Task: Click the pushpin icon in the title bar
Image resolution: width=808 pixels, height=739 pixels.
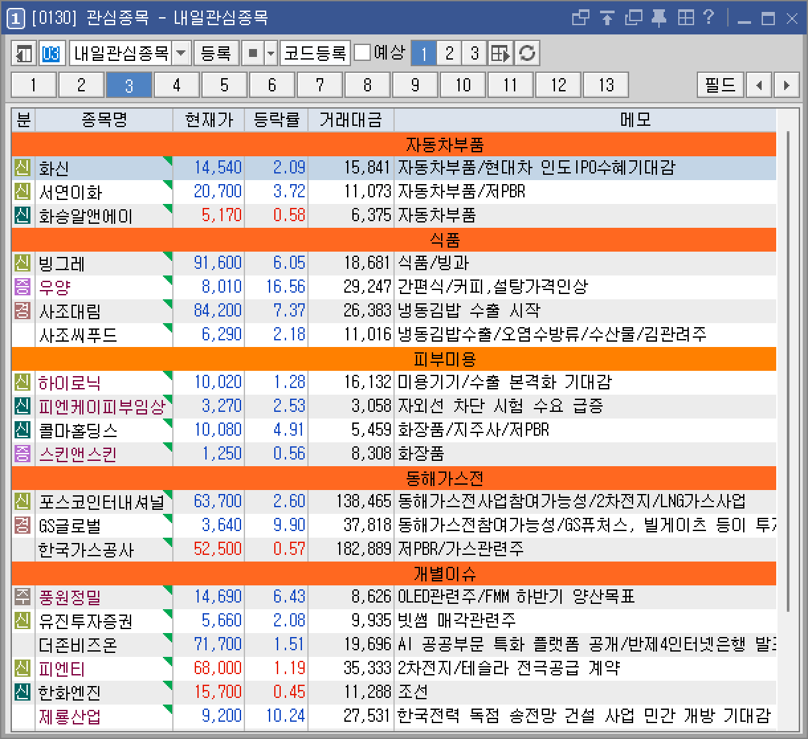Action: (658, 18)
